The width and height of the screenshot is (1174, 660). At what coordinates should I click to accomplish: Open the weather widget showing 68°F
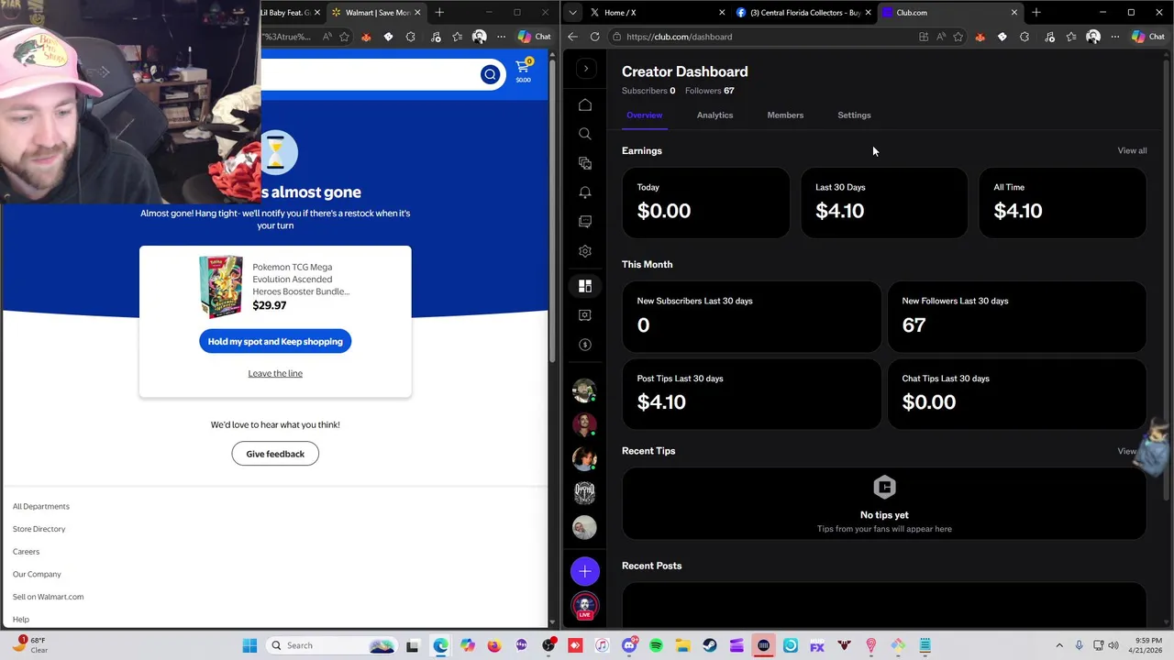[x=29, y=645]
